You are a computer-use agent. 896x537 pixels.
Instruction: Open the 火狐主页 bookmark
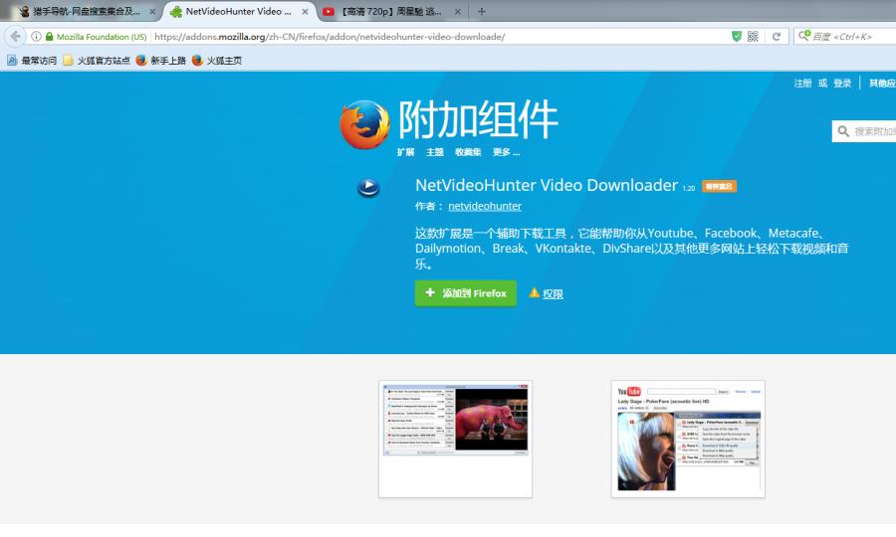pyautogui.click(x=217, y=61)
